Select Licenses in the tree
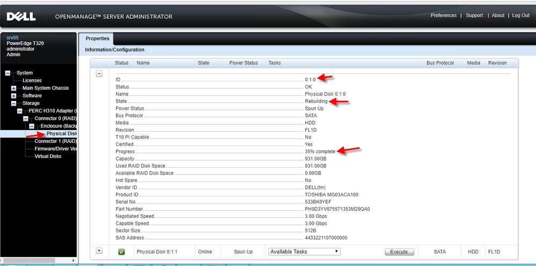 coord(32,80)
